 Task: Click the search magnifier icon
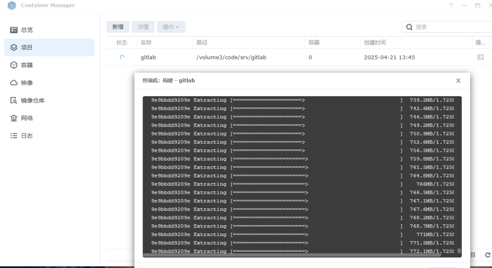coord(409,27)
